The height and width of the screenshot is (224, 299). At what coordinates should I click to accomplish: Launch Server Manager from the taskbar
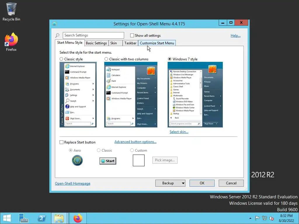point(24,218)
